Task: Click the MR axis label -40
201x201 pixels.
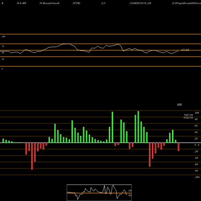Action: click(x=196, y=158)
